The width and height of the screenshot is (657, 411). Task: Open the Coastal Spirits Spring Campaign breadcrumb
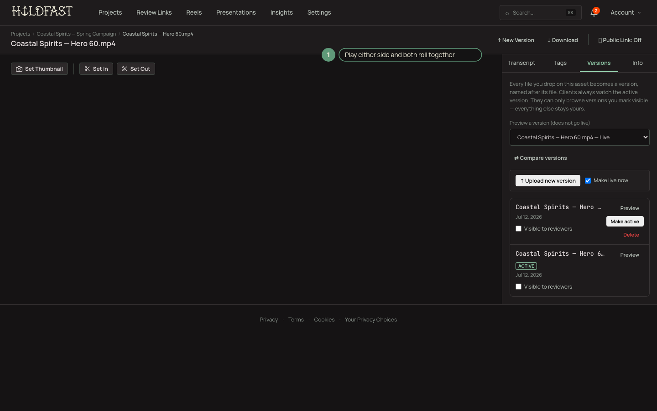click(76, 34)
